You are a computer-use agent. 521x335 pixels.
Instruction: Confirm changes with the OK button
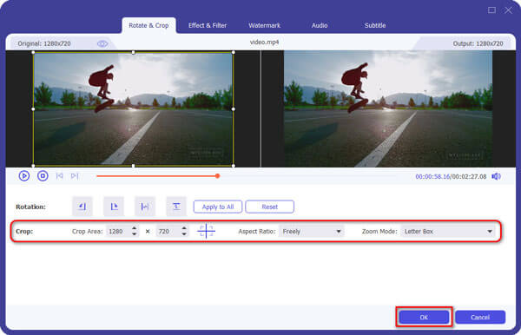[x=424, y=317]
